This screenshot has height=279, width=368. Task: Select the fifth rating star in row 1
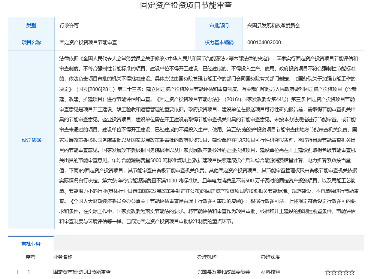click(x=352, y=273)
